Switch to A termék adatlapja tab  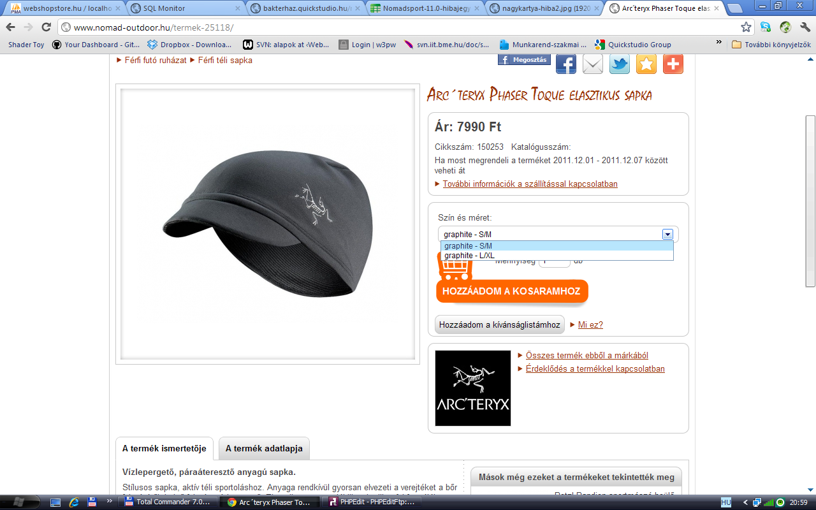(264, 448)
